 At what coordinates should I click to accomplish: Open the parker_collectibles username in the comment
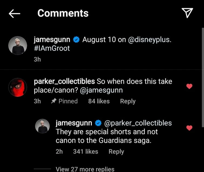tap(64, 81)
